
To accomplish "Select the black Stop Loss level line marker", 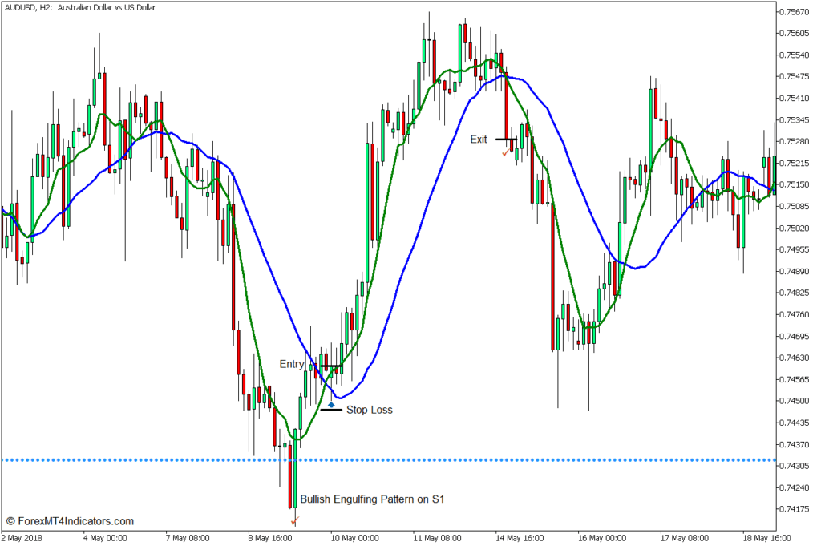I will click(x=331, y=409).
